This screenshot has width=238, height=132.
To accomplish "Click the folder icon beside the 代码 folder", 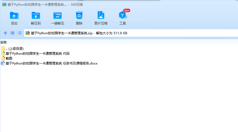I will coord(3,53).
